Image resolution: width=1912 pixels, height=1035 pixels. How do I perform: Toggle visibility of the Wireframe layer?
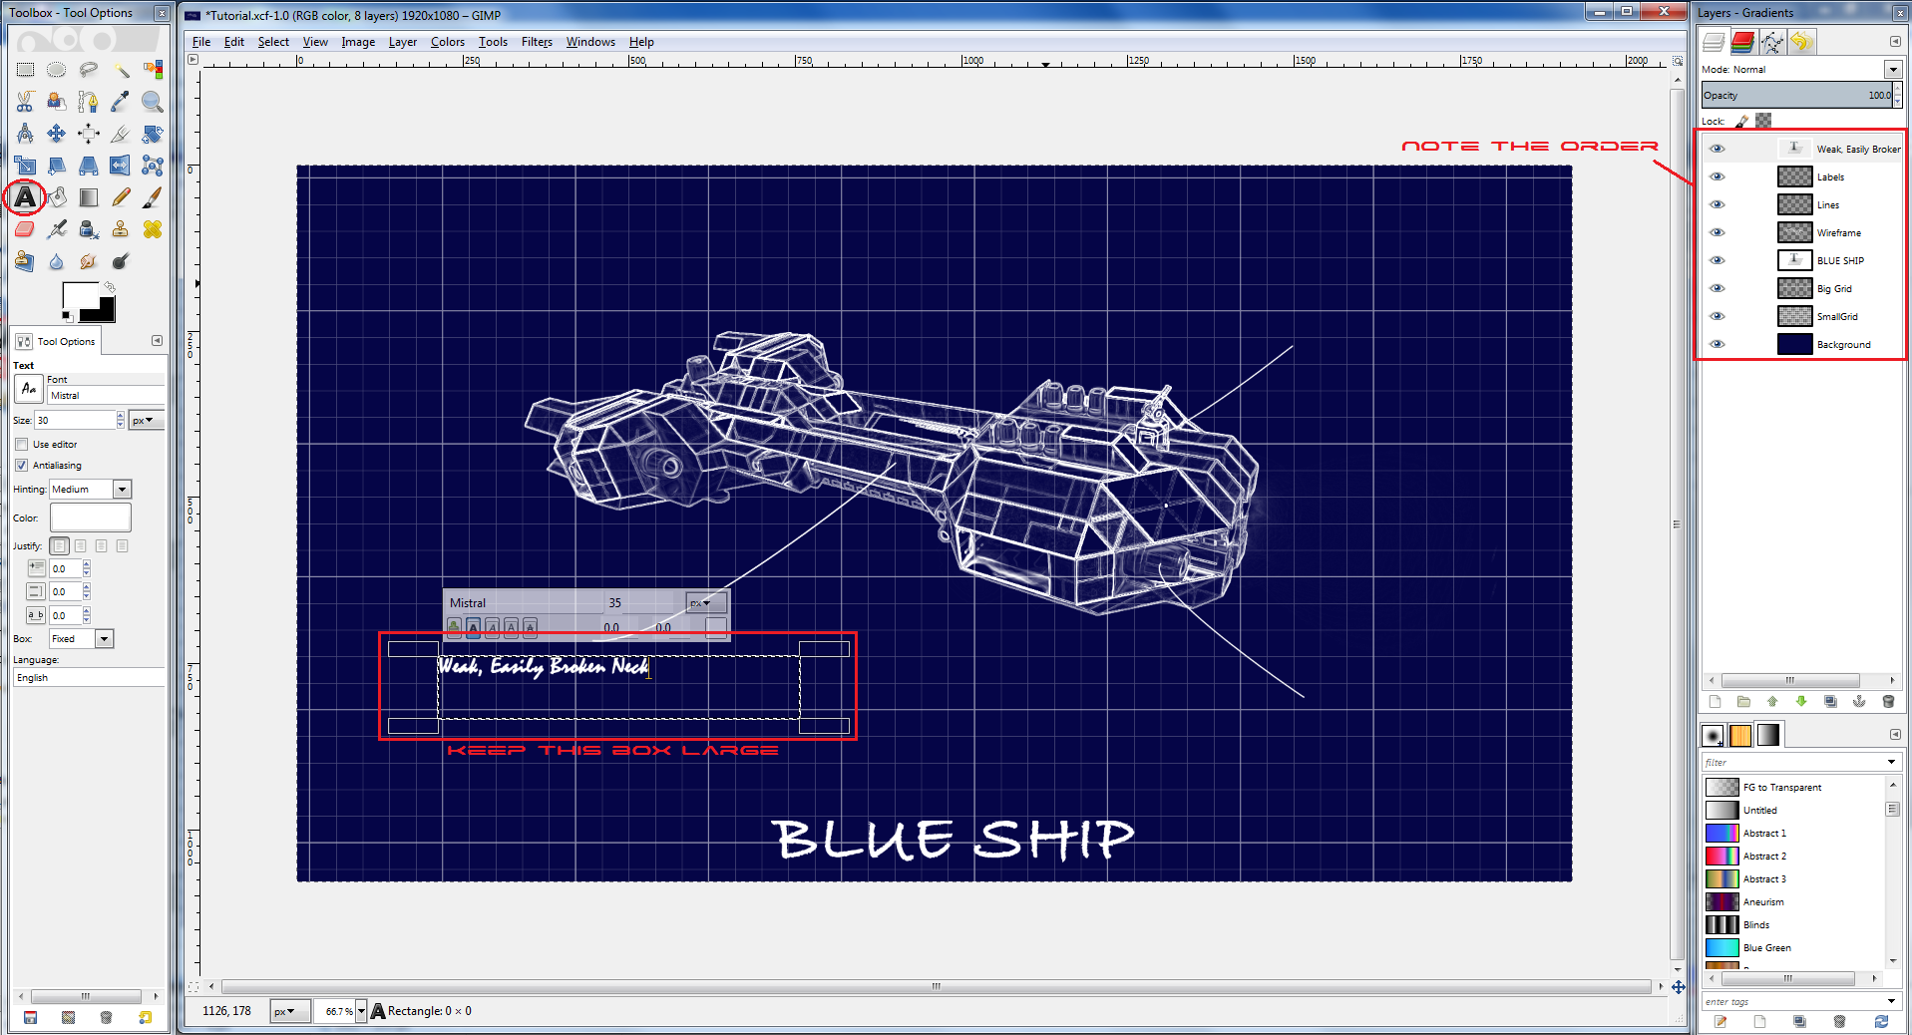click(1717, 232)
